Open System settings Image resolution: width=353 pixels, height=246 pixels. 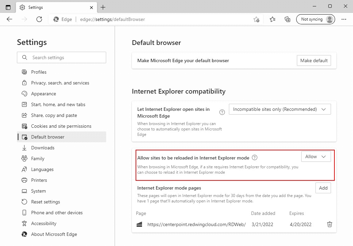(62, 191)
